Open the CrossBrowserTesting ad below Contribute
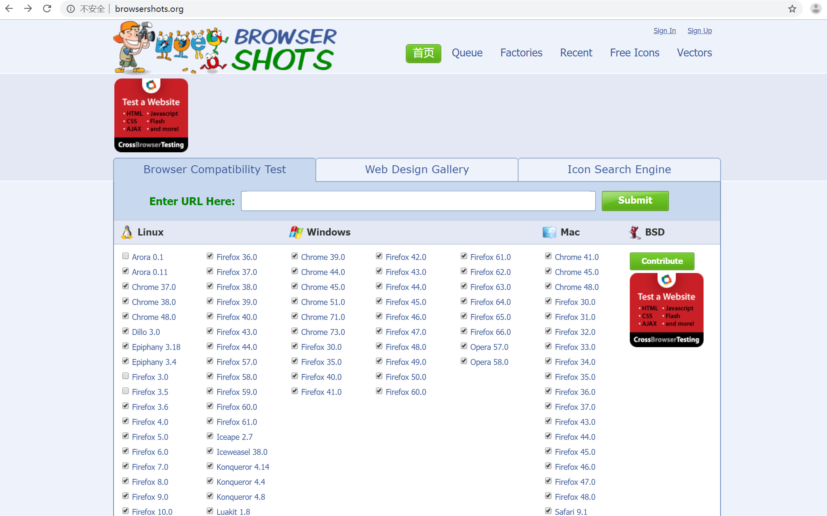 tap(666, 310)
